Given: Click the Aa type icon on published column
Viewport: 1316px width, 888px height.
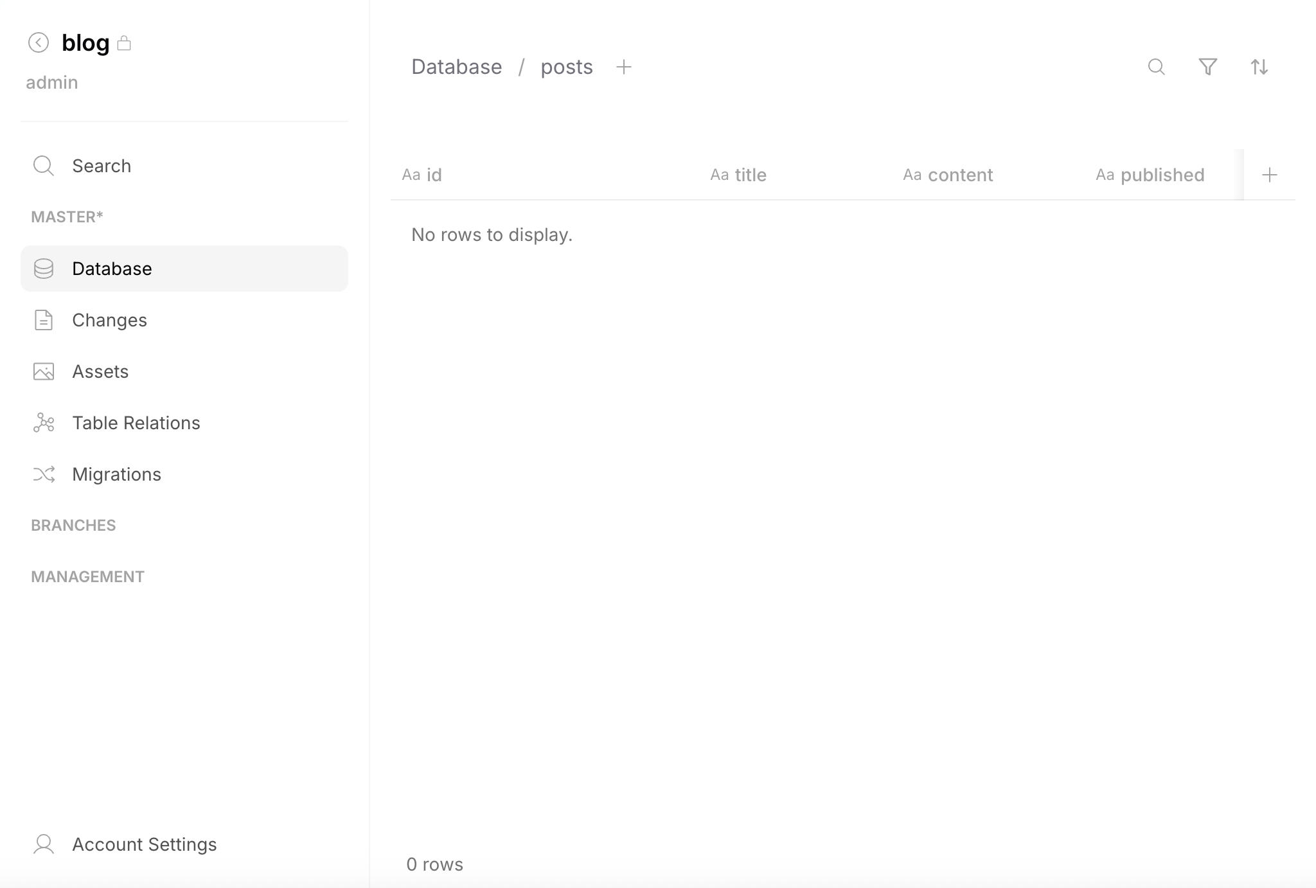Looking at the screenshot, I should tap(1105, 174).
